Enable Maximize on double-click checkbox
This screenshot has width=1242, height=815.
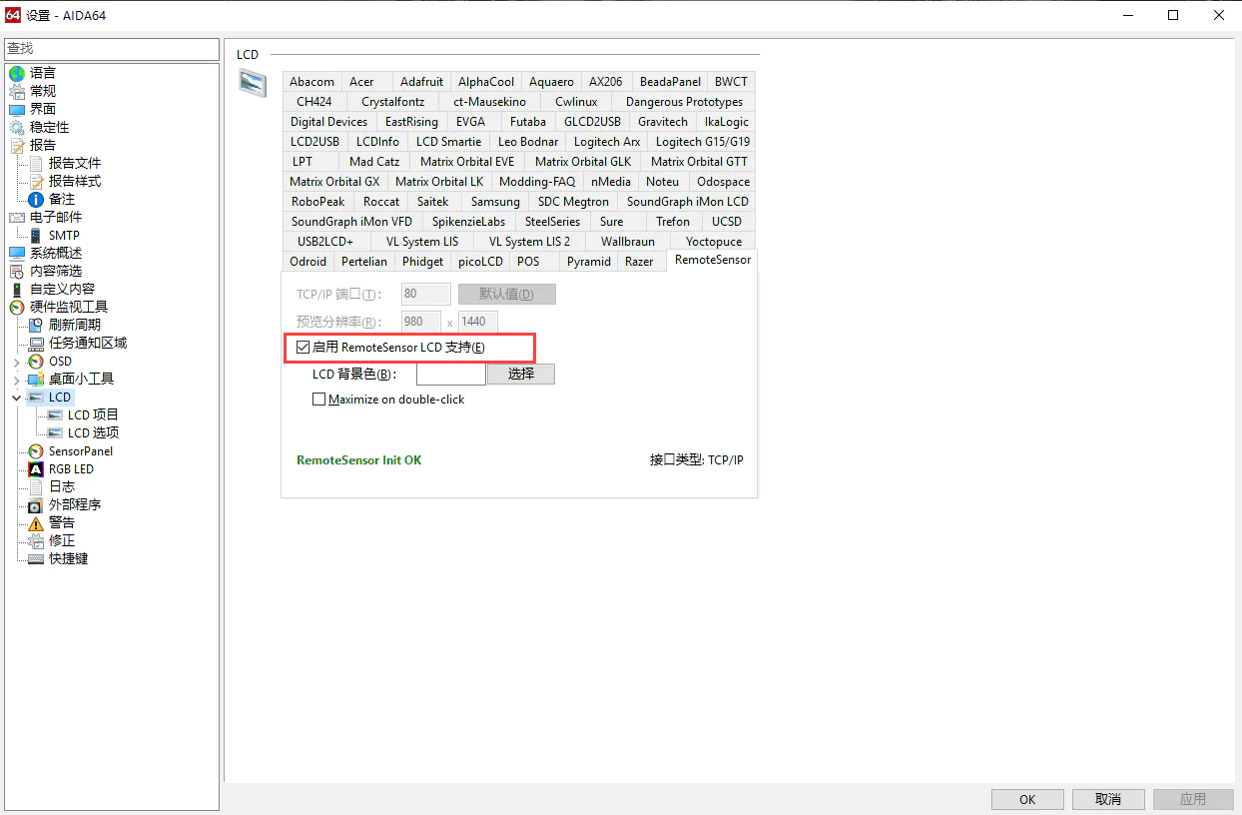coord(319,399)
